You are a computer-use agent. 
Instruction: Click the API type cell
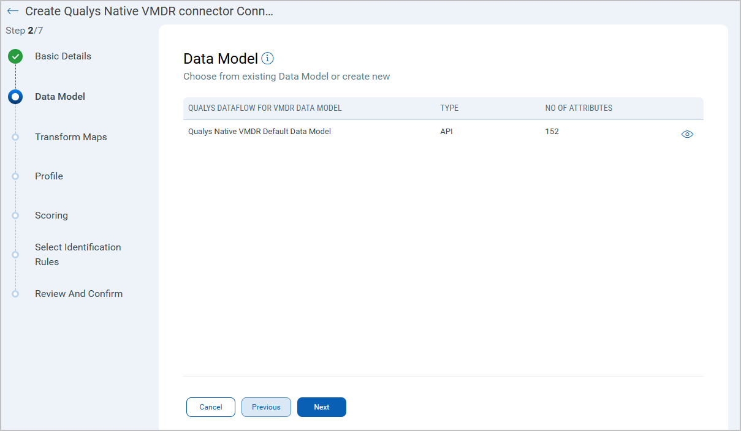[446, 132]
